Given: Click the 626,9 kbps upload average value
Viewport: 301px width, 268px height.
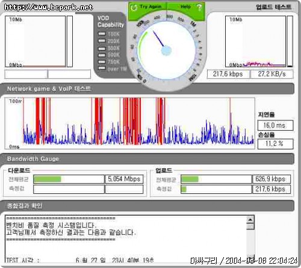Looking at the screenshot, I should pos(271,179).
